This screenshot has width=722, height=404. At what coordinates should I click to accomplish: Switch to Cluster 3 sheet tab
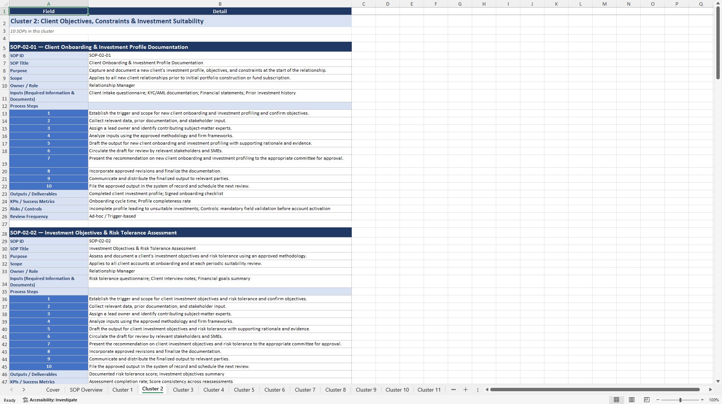coord(183,390)
